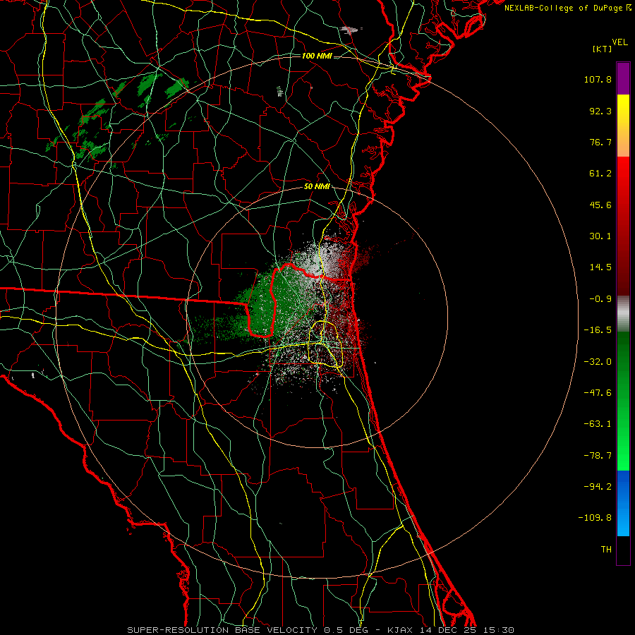Click the -16.5 velocity scale value
This screenshot has width=635, height=635.
tap(598, 330)
